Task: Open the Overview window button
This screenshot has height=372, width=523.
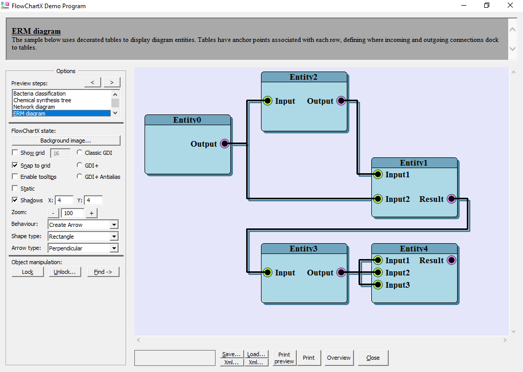Action: click(x=339, y=358)
